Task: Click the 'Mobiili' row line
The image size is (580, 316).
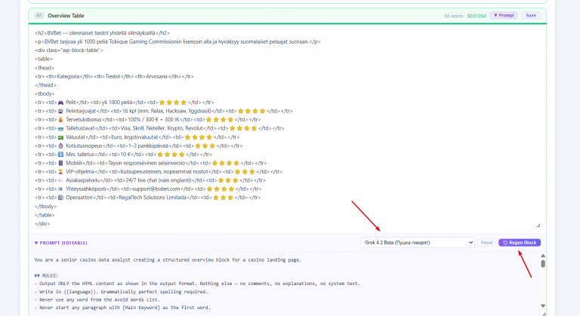Action: click(150, 163)
